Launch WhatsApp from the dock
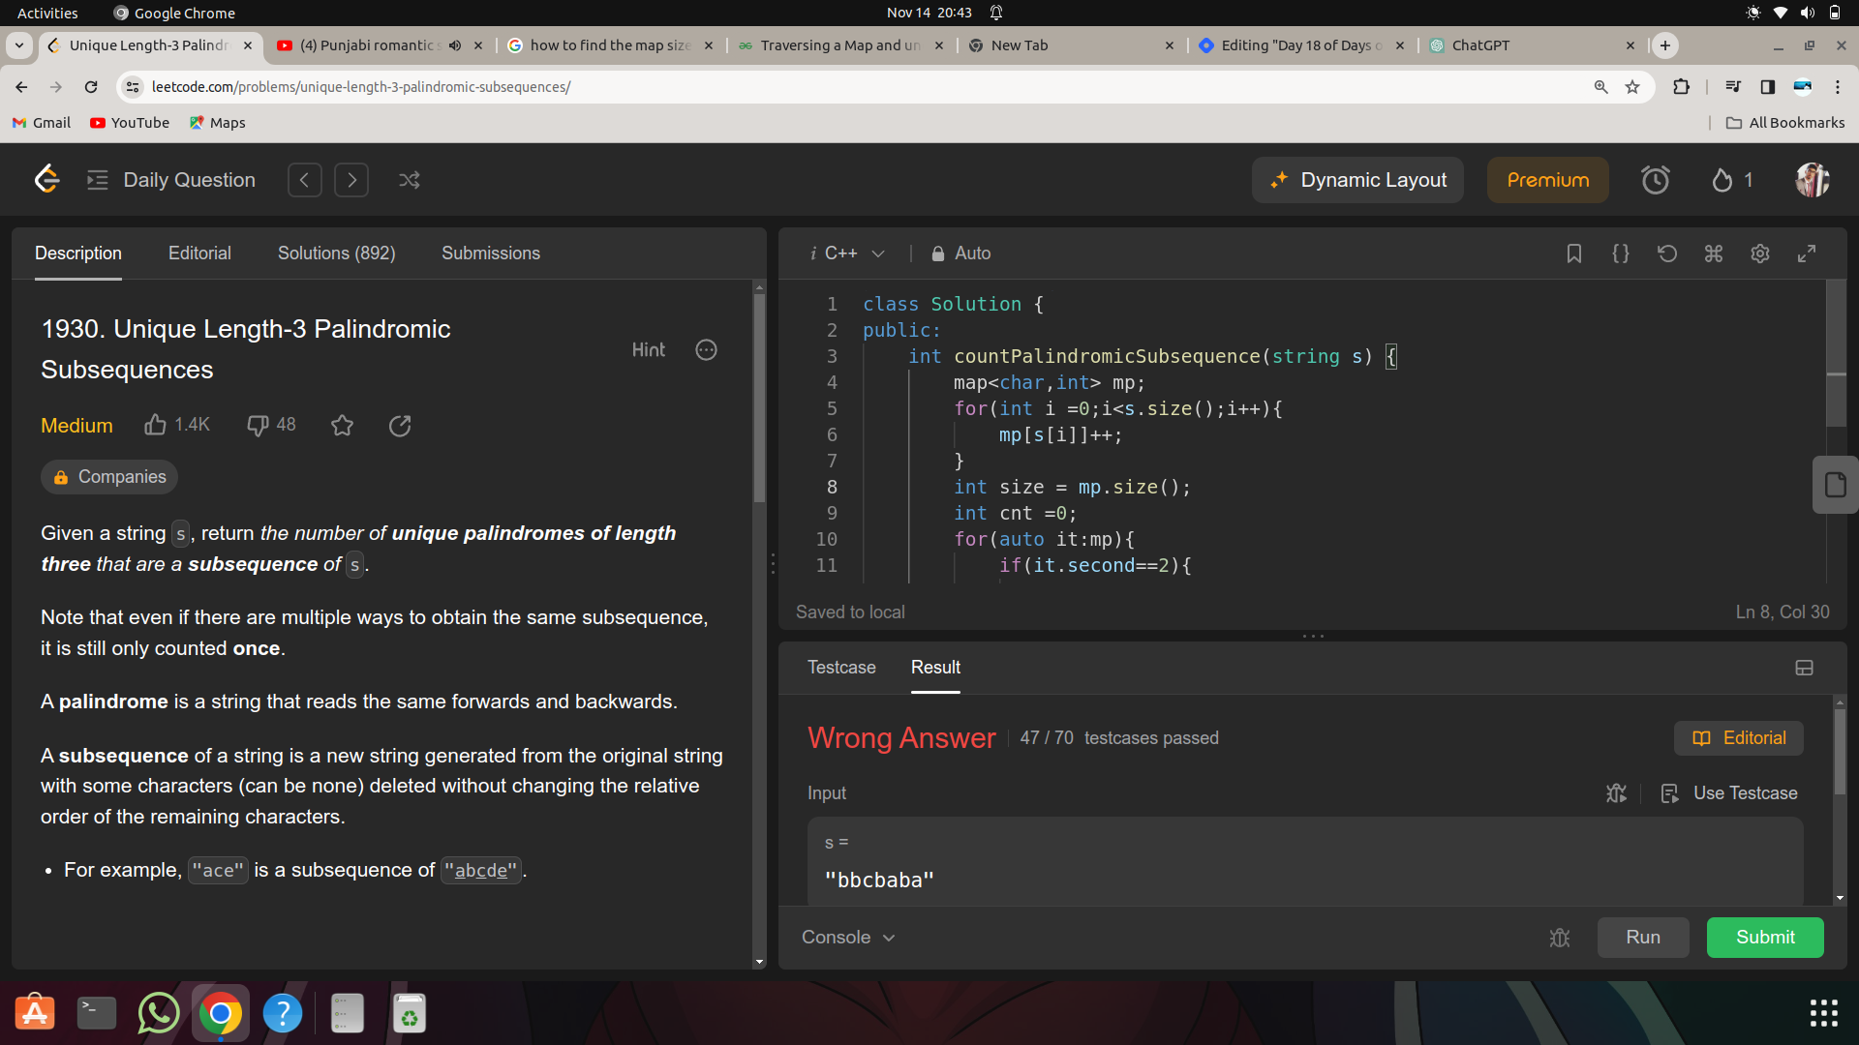Screen dimensions: 1859x1045 (159, 1014)
